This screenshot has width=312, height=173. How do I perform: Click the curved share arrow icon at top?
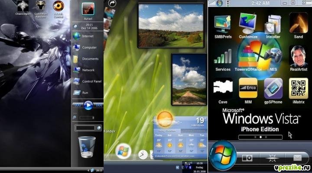coord(112,4)
